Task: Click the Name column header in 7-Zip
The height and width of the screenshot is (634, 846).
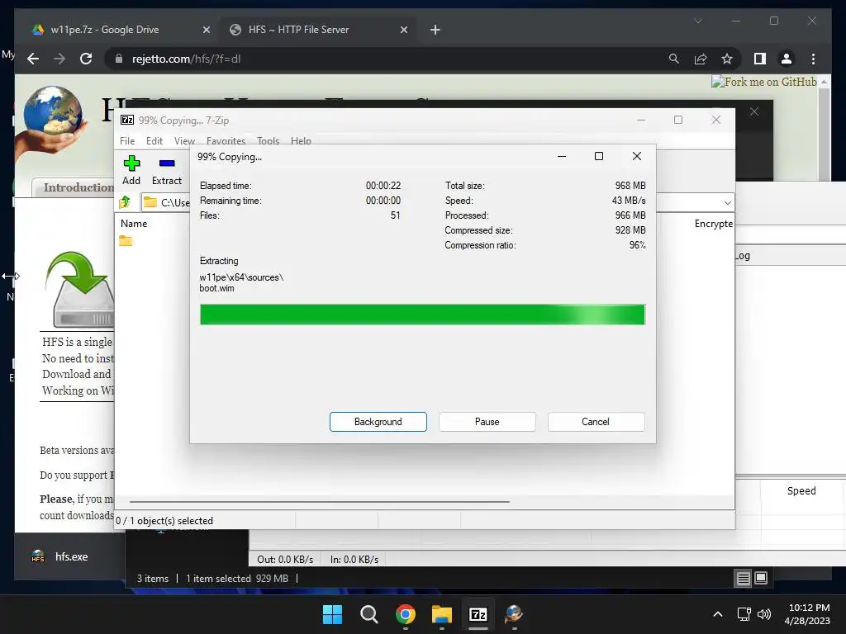Action: (134, 223)
